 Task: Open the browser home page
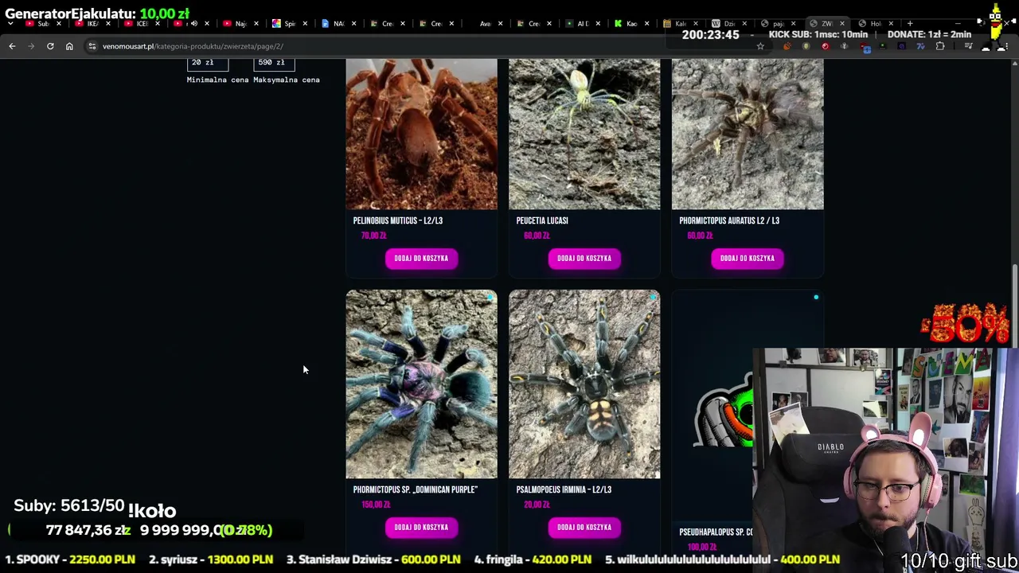pyautogui.click(x=69, y=46)
